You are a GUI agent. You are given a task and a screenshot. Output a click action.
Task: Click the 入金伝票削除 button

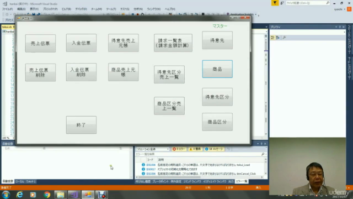coord(81,72)
